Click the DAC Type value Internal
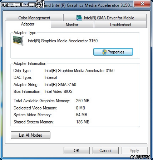 tap(51, 77)
